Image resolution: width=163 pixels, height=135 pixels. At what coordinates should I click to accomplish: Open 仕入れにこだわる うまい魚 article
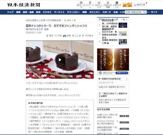(108, 122)
